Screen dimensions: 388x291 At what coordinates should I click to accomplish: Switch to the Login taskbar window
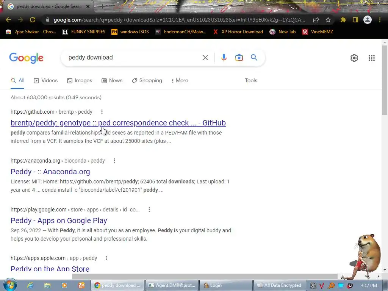(226, 285)
